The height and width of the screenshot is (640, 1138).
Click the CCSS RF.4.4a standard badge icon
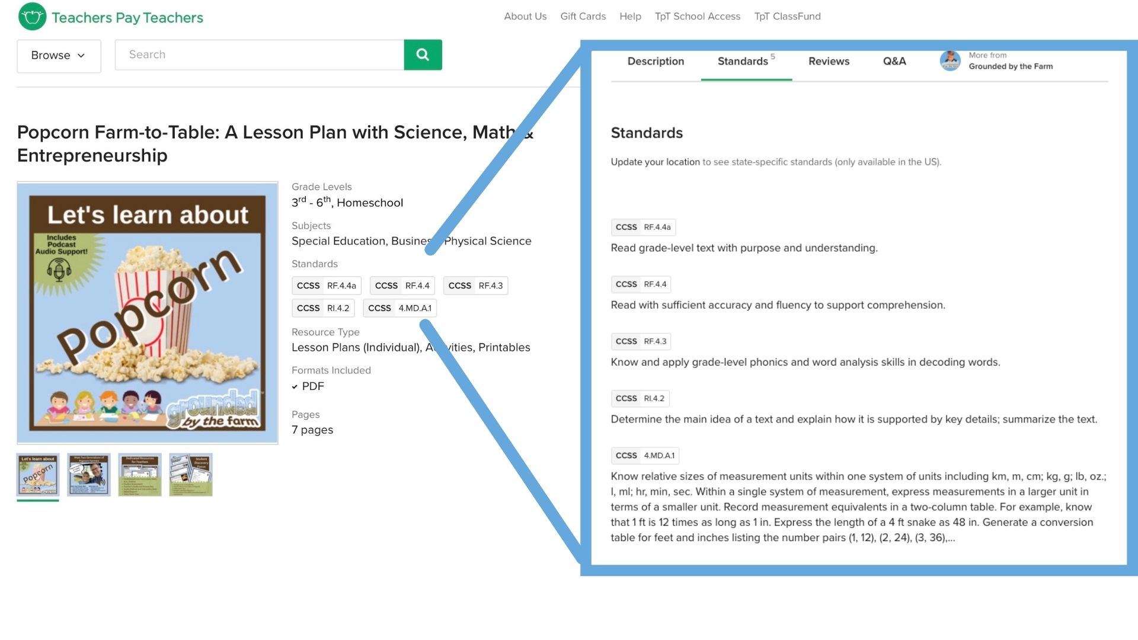(x=642, y=226)
